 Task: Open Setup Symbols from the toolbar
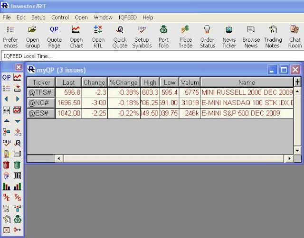pyautogui.click(x=142, y=37)
